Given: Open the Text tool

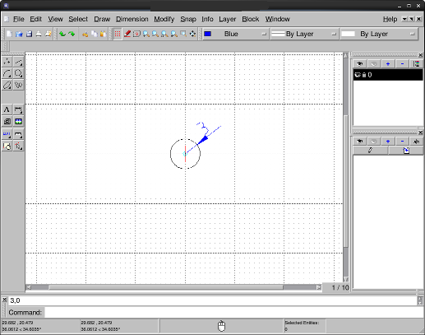Looking at the screenshot, I should point(7,109).
